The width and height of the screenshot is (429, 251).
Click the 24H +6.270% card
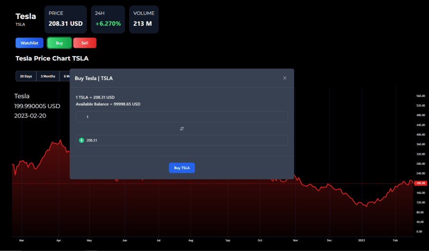point(108,19)
